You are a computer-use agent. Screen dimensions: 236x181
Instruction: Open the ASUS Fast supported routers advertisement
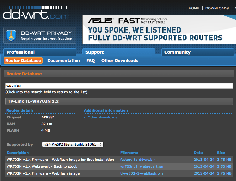click(159, 29)
